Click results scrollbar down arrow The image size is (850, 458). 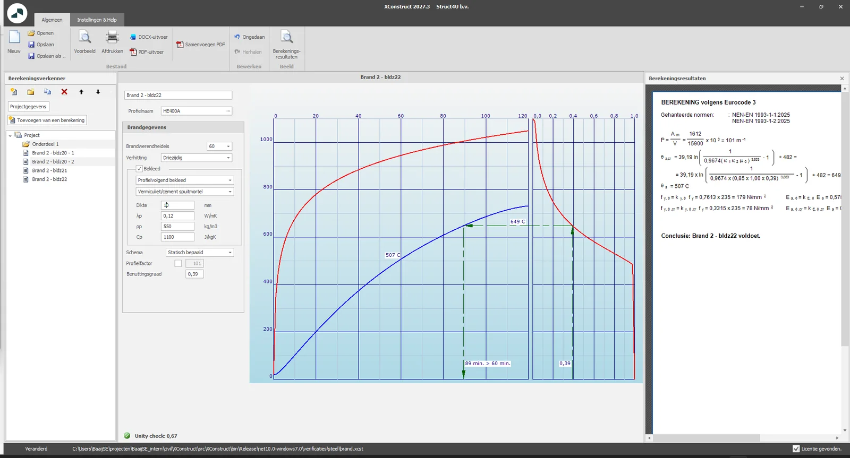coord(845,430)
